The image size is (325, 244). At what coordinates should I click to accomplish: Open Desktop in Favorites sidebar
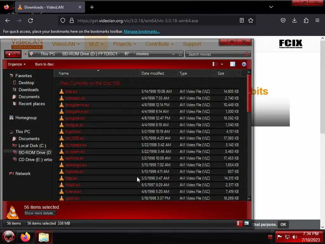pyautogui.click(x=26, y=83)
